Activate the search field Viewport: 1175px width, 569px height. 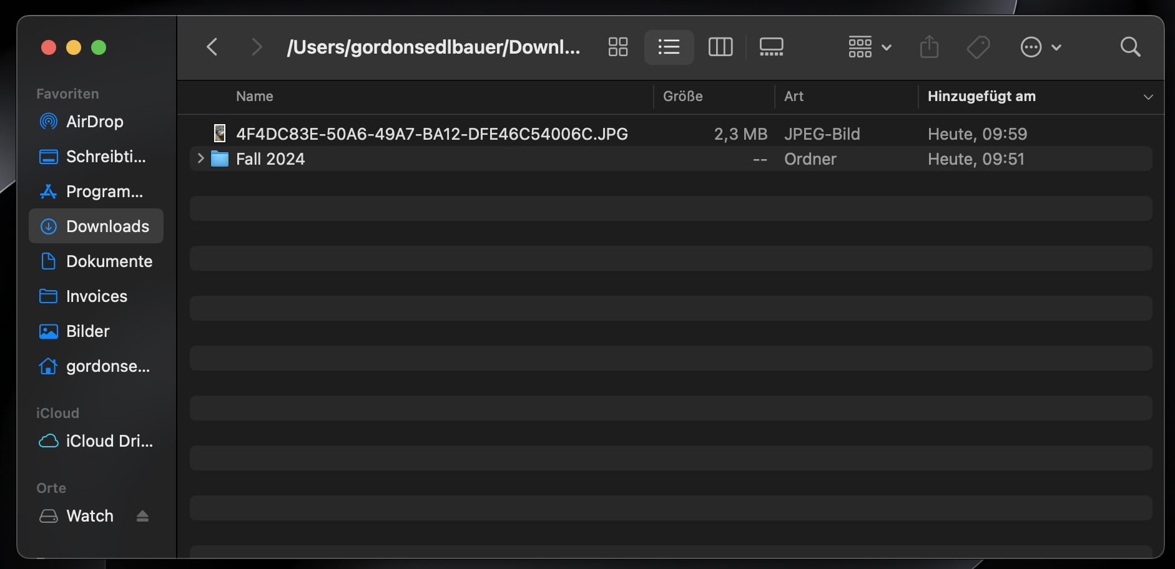click(x=1130, y=47)
